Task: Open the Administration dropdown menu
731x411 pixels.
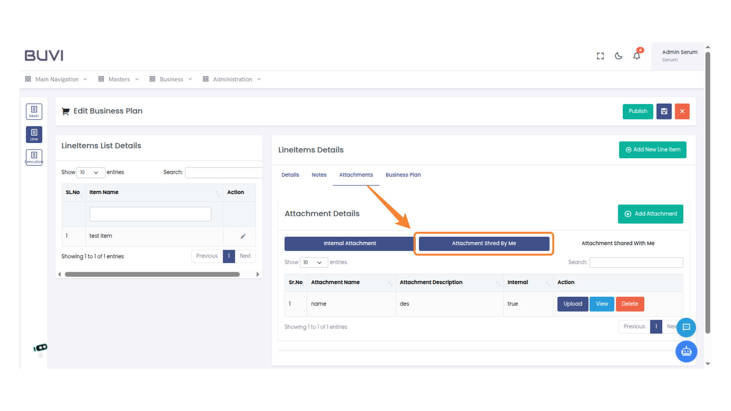Action: (232, 79)
